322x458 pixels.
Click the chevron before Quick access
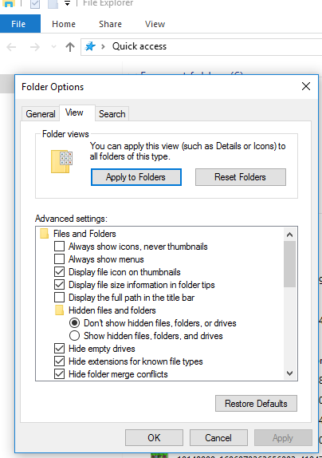(x=103, y=46)
